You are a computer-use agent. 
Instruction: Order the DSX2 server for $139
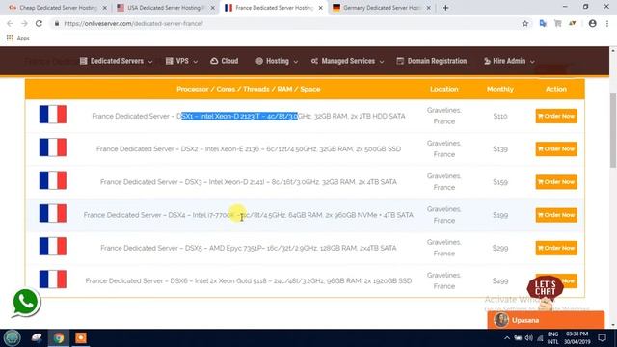coord(556,149)
